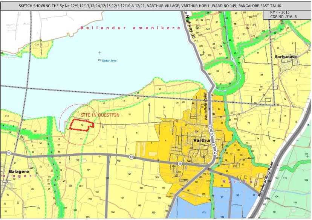The image size is (312, 220).
Task: Click the red 'SITE IN QUESTION' annotation
Action: coord(100,115)
